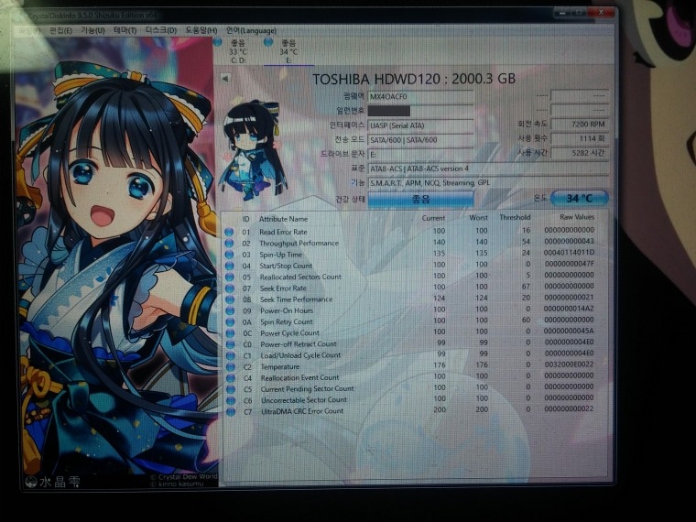The image size is (696, 522).
Task: Click the status icon for Start/Stop Count
Action: pos(230,266)
